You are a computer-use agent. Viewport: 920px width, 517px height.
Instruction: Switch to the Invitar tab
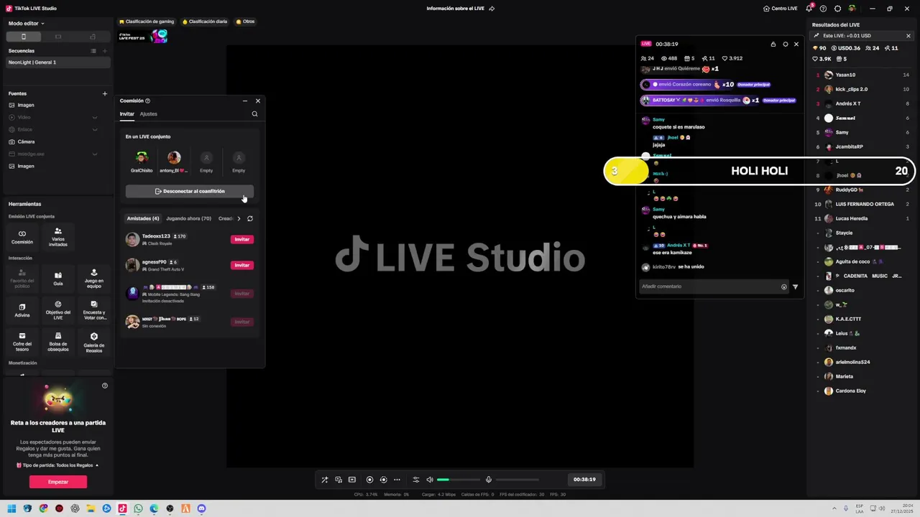point(127,114)
